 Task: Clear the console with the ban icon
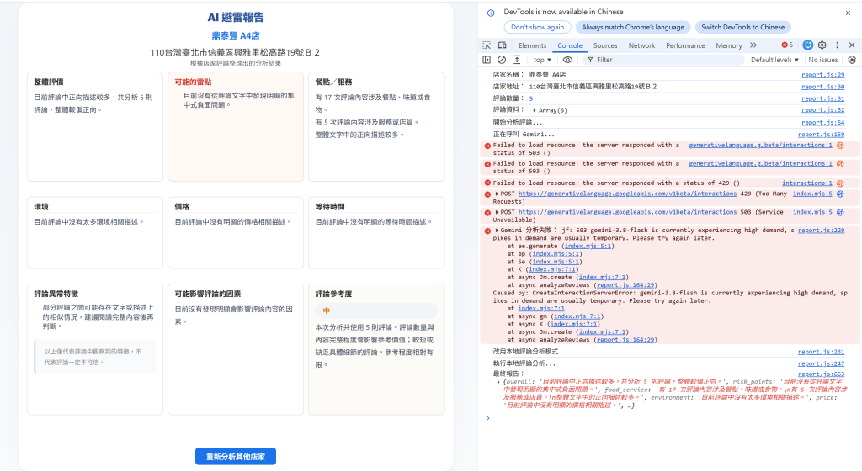[x=502, y=60]
